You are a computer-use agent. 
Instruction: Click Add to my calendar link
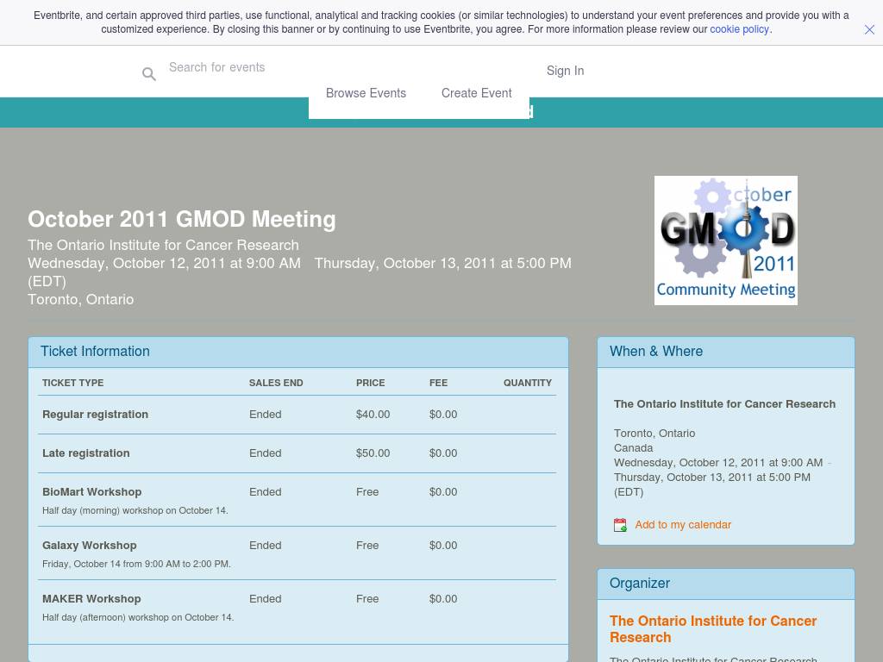pos(682,525)
